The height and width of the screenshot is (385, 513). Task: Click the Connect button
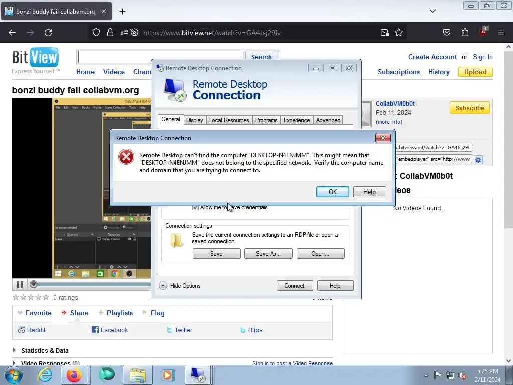click(295, 285)
